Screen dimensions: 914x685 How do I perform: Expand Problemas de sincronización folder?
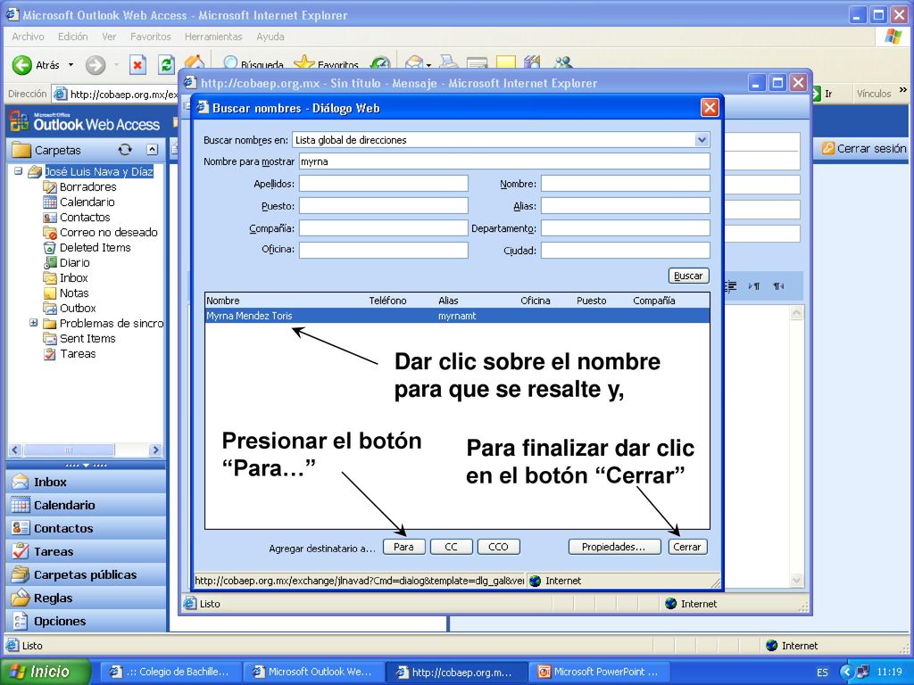point(33,323)
